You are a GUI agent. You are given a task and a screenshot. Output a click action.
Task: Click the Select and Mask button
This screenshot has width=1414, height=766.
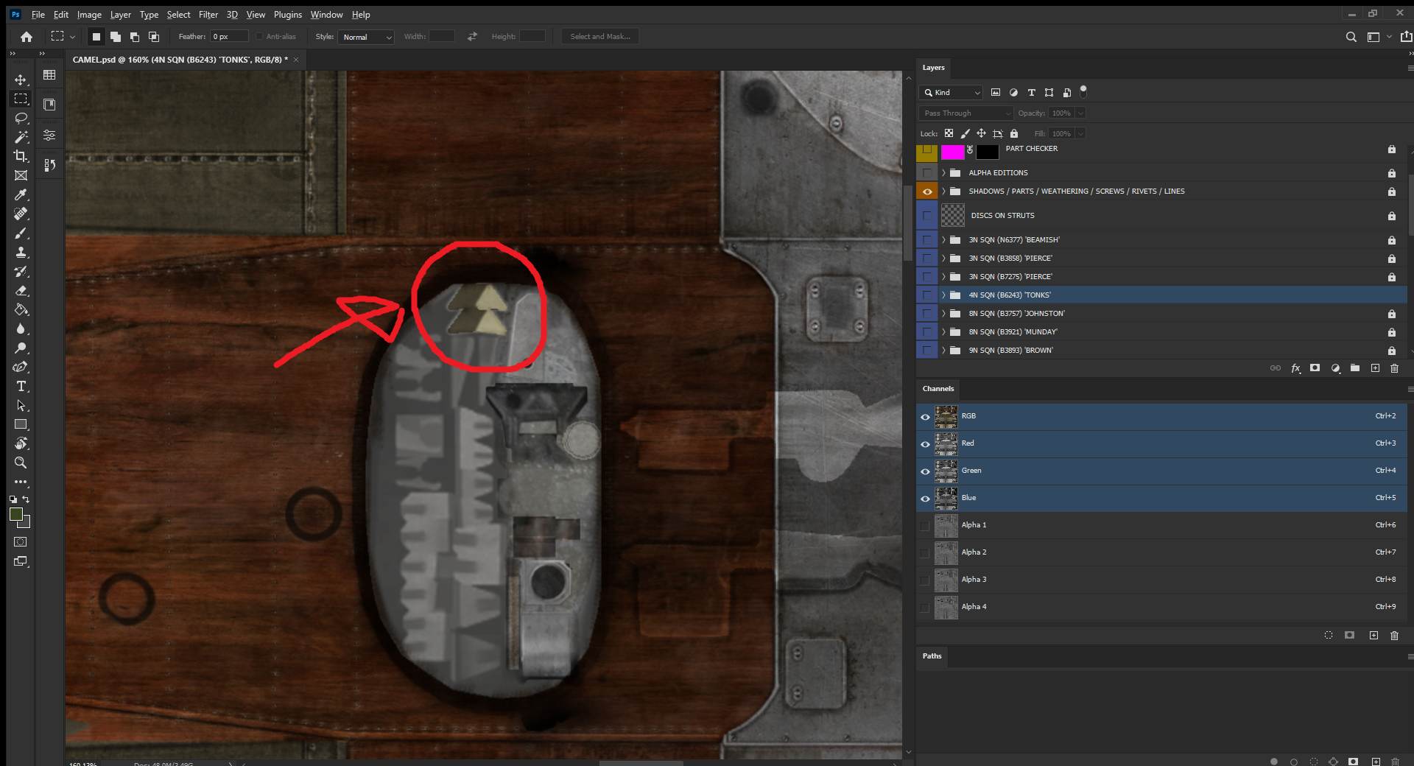599,37
